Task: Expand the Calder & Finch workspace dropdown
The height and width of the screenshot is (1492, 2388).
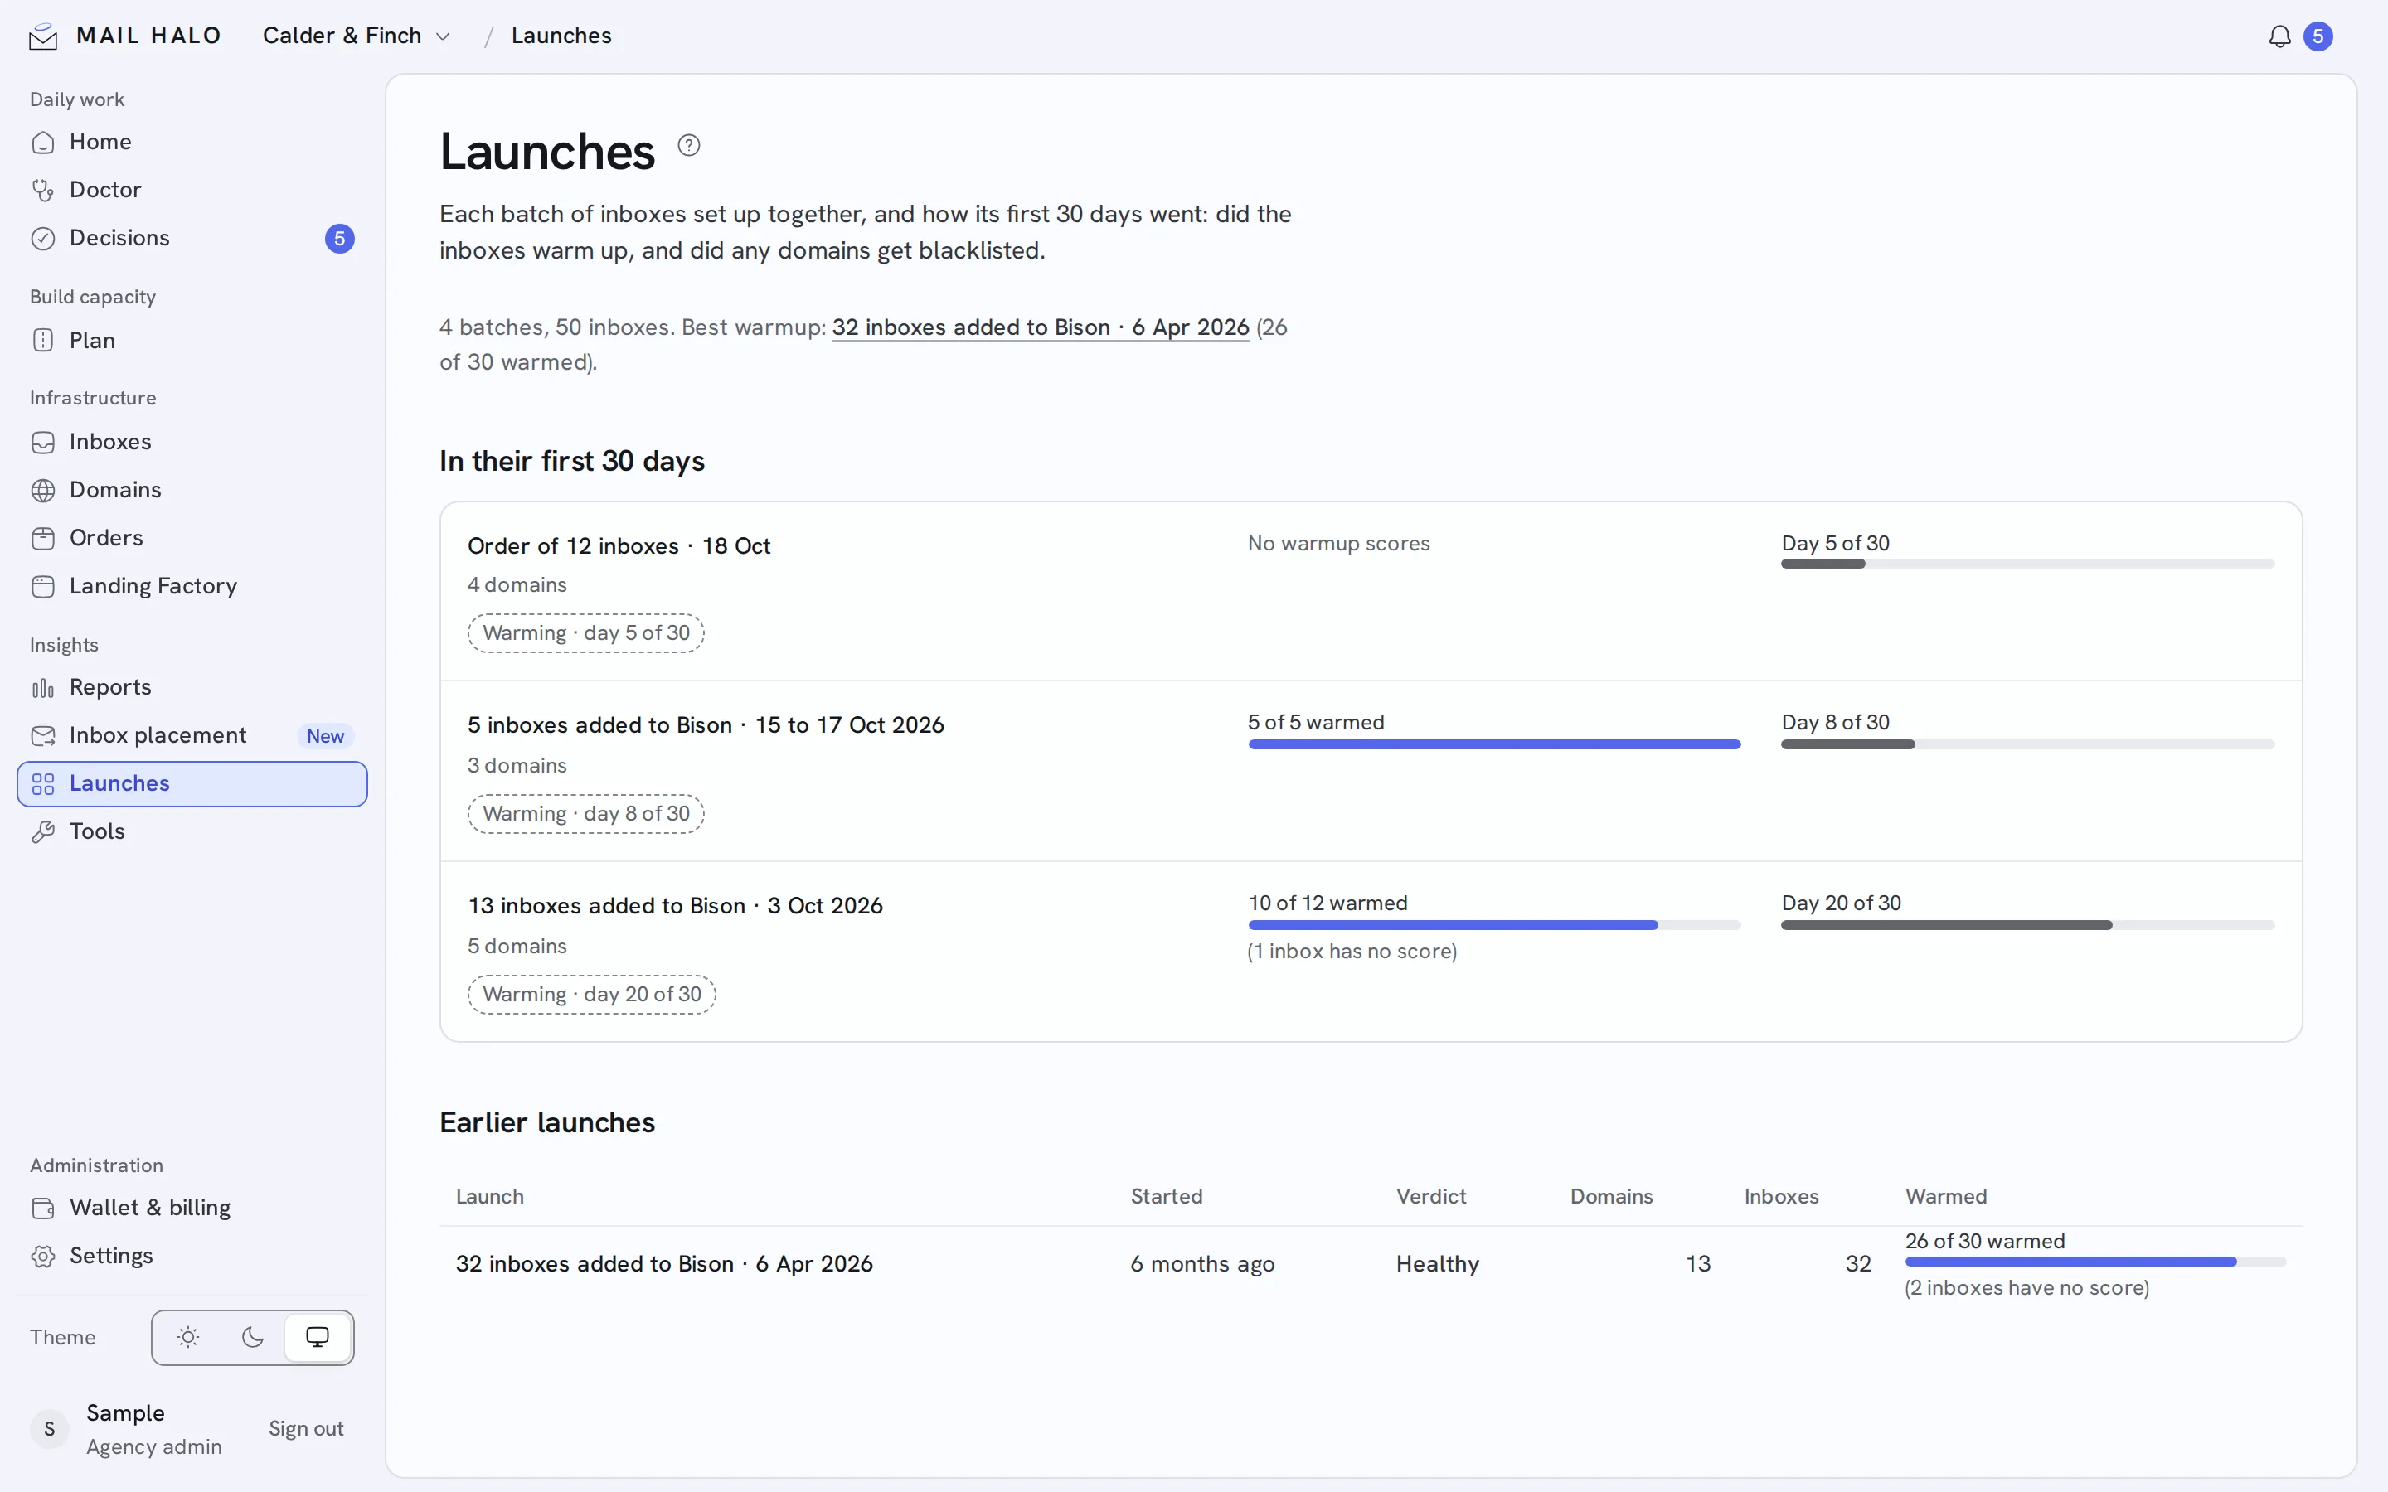Action: point(357,36)
